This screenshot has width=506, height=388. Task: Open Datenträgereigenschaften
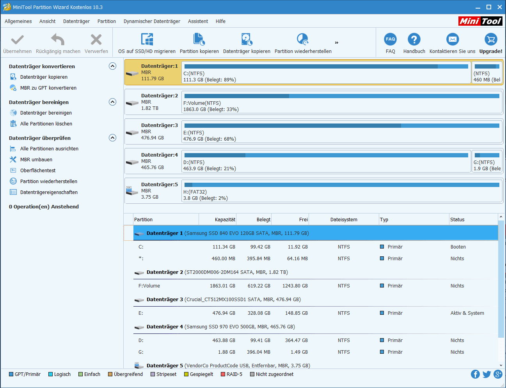49,192
